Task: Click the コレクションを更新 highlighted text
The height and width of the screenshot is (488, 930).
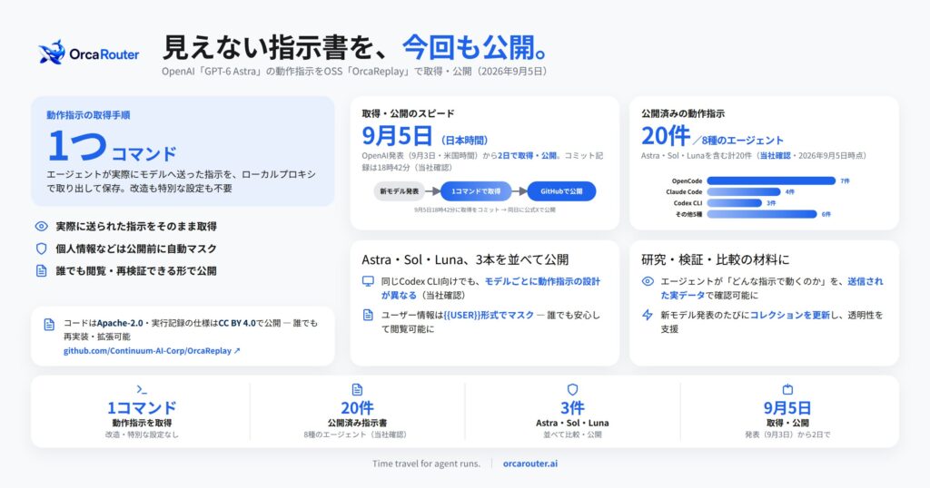Action: (790, 315)
